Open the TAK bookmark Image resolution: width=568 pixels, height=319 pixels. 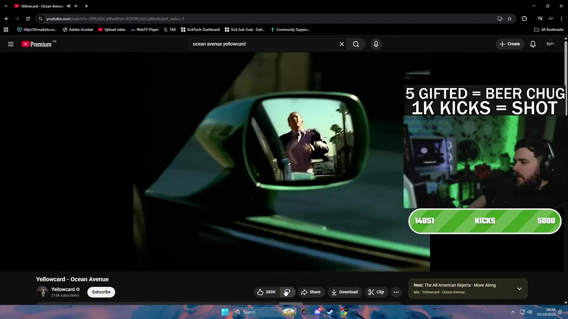170,30
